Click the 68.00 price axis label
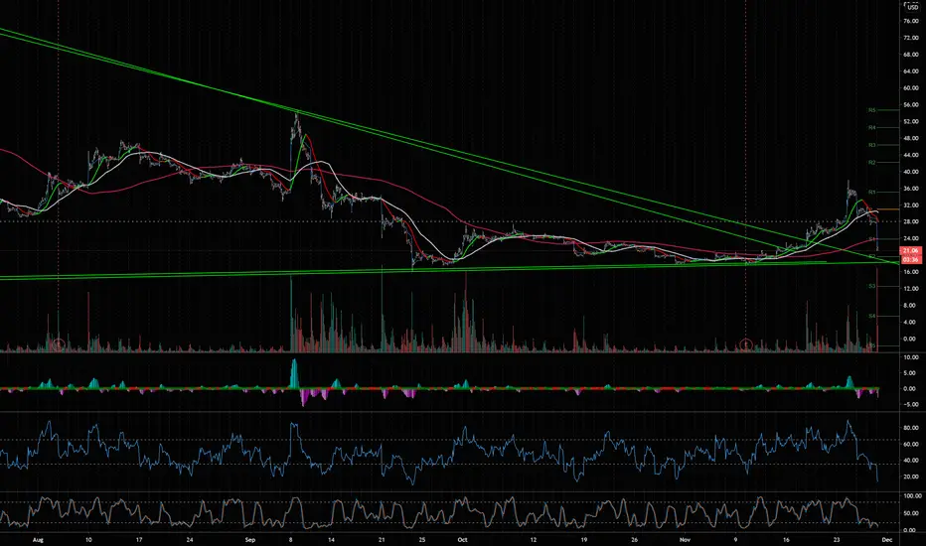Viewport: 926px width, 546px height. click(911, 55)
